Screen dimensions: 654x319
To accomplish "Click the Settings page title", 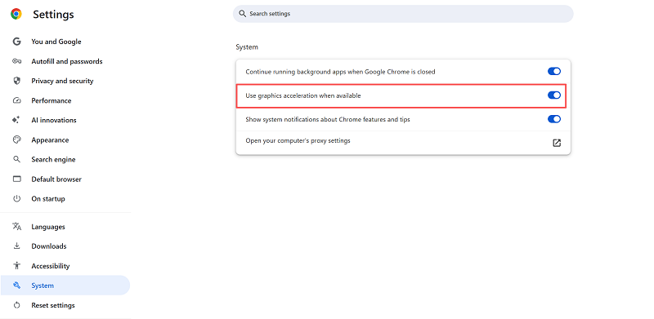I will coord(53,15).
